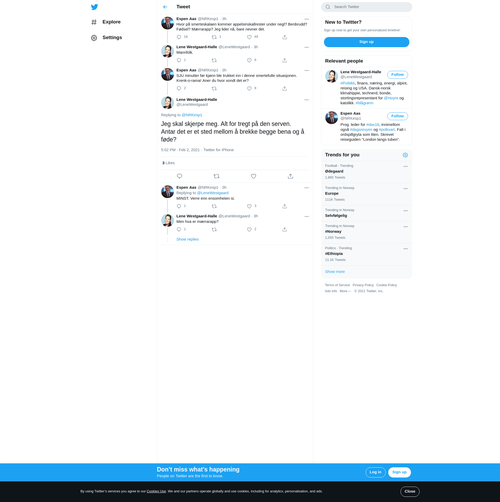Click Log in on the bottom banner

(x=375, y=472)
